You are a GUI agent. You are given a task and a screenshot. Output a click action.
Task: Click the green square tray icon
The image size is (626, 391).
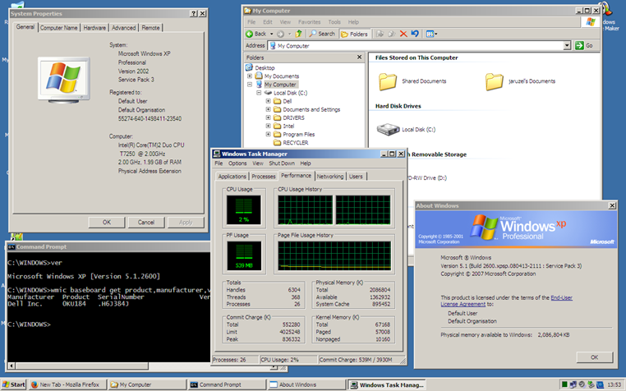tap(564, 384)
